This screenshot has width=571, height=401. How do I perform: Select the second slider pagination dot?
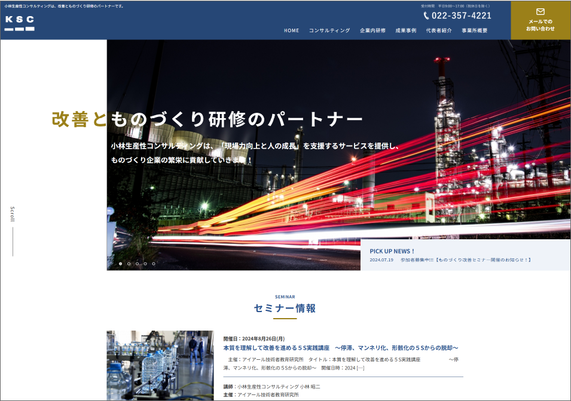[129, 263]
